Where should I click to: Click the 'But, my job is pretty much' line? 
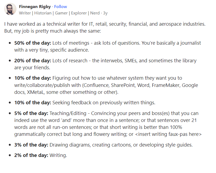[52, 31]
